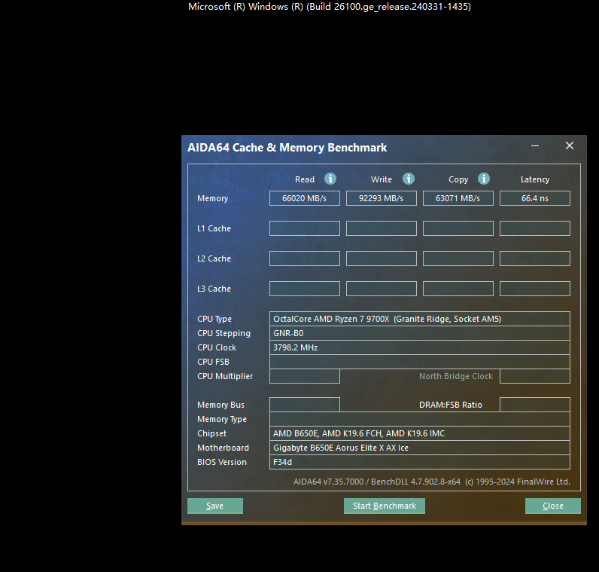Click the CPU Type field
The height and width of the screenshot is (572, 599).
point(419,319)
